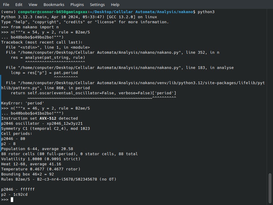The height and width of the screenshot is (205, 273).
Task: Click the 'p2046 - ffffff' line
Action: tap(18, 189)
